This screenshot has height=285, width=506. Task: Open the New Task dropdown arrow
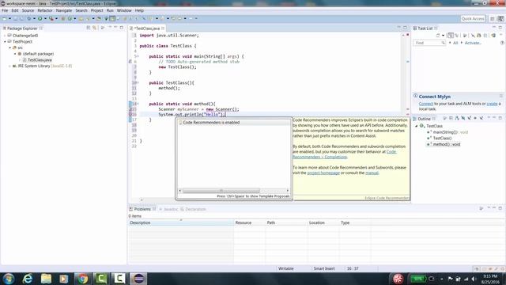click(443, 35)
